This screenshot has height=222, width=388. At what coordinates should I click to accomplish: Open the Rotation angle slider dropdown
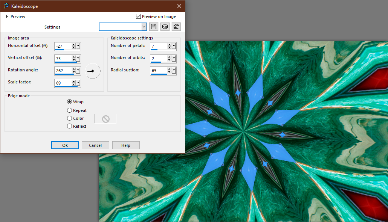point(78,71)
